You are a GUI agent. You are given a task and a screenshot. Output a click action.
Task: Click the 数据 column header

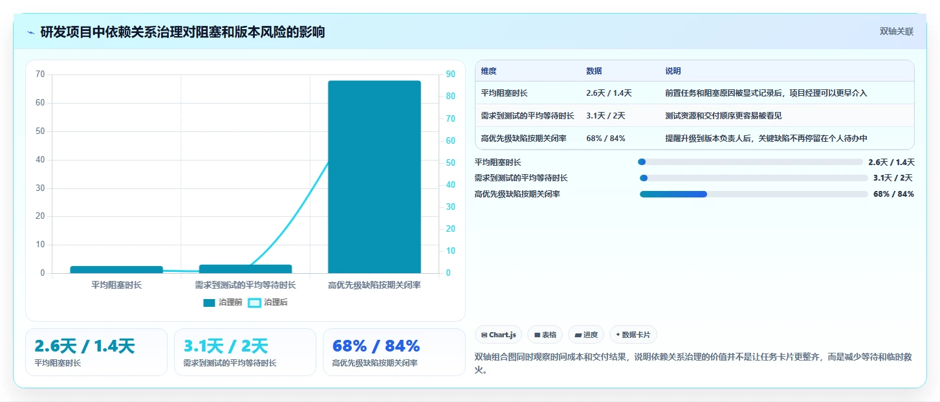[x=594, y=71]
